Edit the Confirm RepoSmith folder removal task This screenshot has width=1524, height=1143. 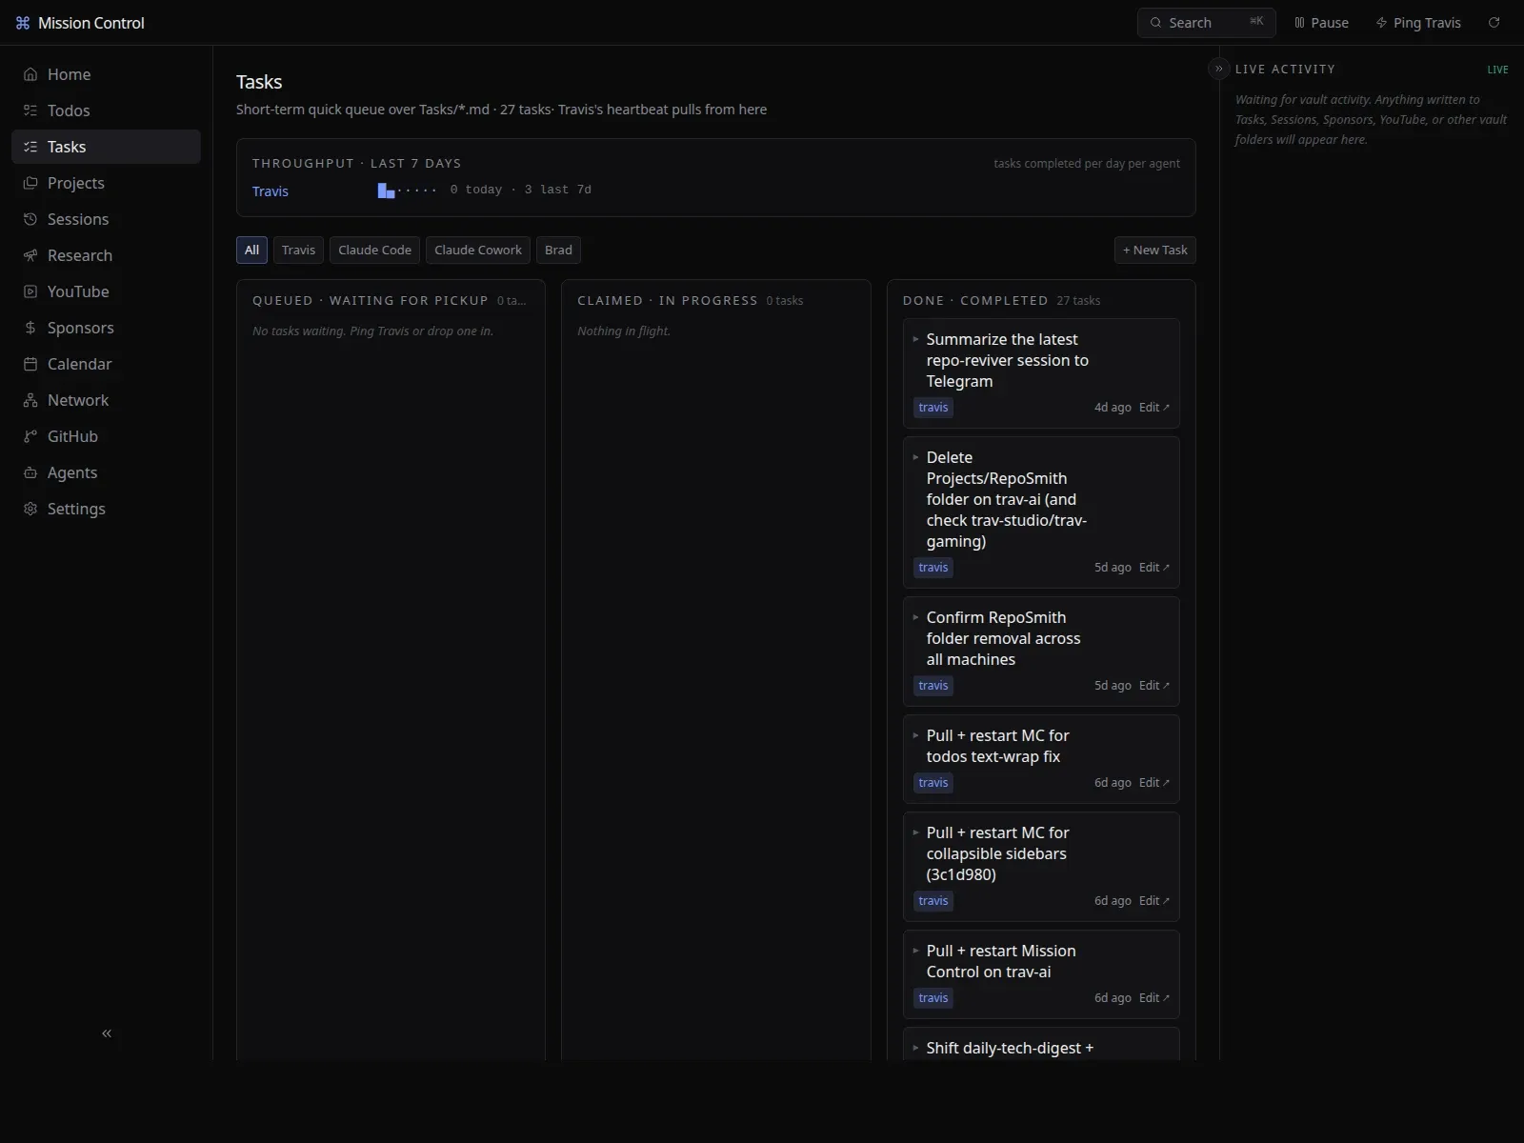tap(1153, 686)
